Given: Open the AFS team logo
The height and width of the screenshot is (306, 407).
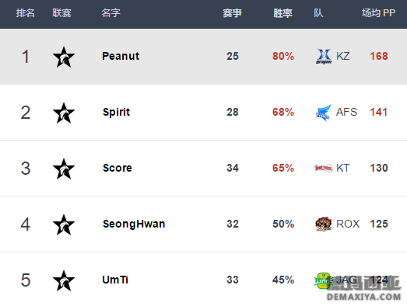Looking at the screenshot, I should 324,113.
